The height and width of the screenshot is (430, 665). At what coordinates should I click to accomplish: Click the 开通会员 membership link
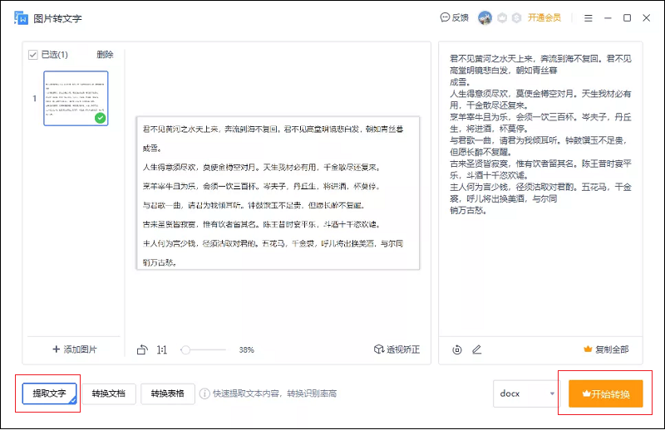[x=544, y=17]
